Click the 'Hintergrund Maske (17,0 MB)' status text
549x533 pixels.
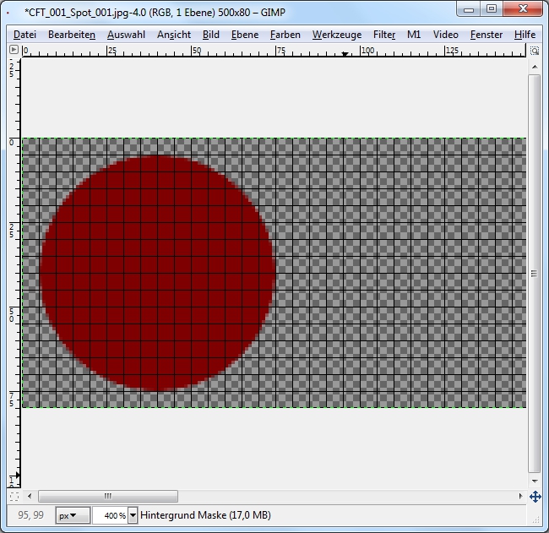coord(205,515)
